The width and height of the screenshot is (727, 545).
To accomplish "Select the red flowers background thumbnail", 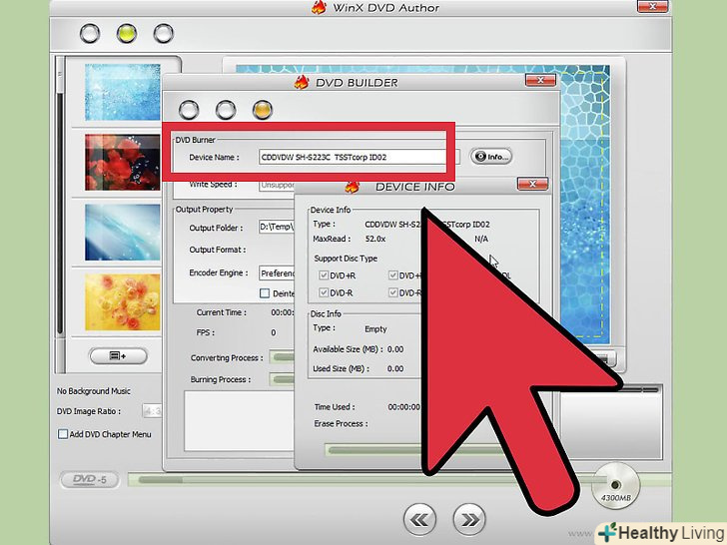I will 123,162.
